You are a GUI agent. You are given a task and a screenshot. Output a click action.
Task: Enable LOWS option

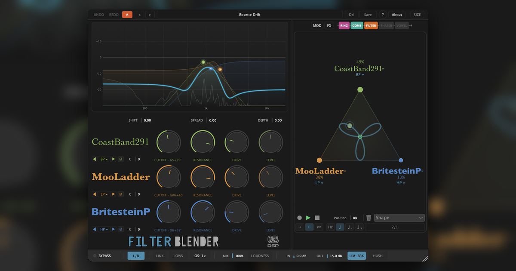tap(178, 256)
